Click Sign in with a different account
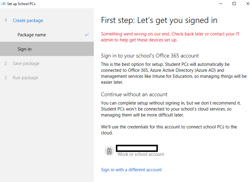This screenshot has width=252, height=182. 131,170
